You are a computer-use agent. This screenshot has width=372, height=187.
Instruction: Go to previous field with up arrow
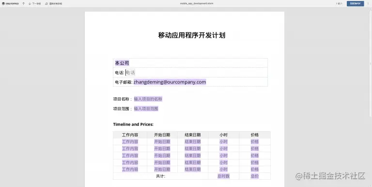click(x=23, y=3)
